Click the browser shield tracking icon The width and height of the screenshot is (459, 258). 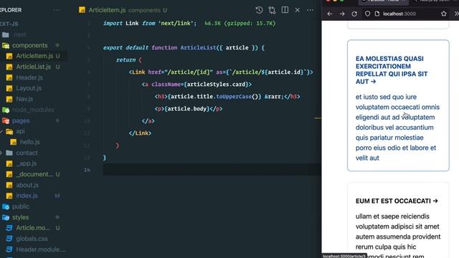click(x=367, y=14)
